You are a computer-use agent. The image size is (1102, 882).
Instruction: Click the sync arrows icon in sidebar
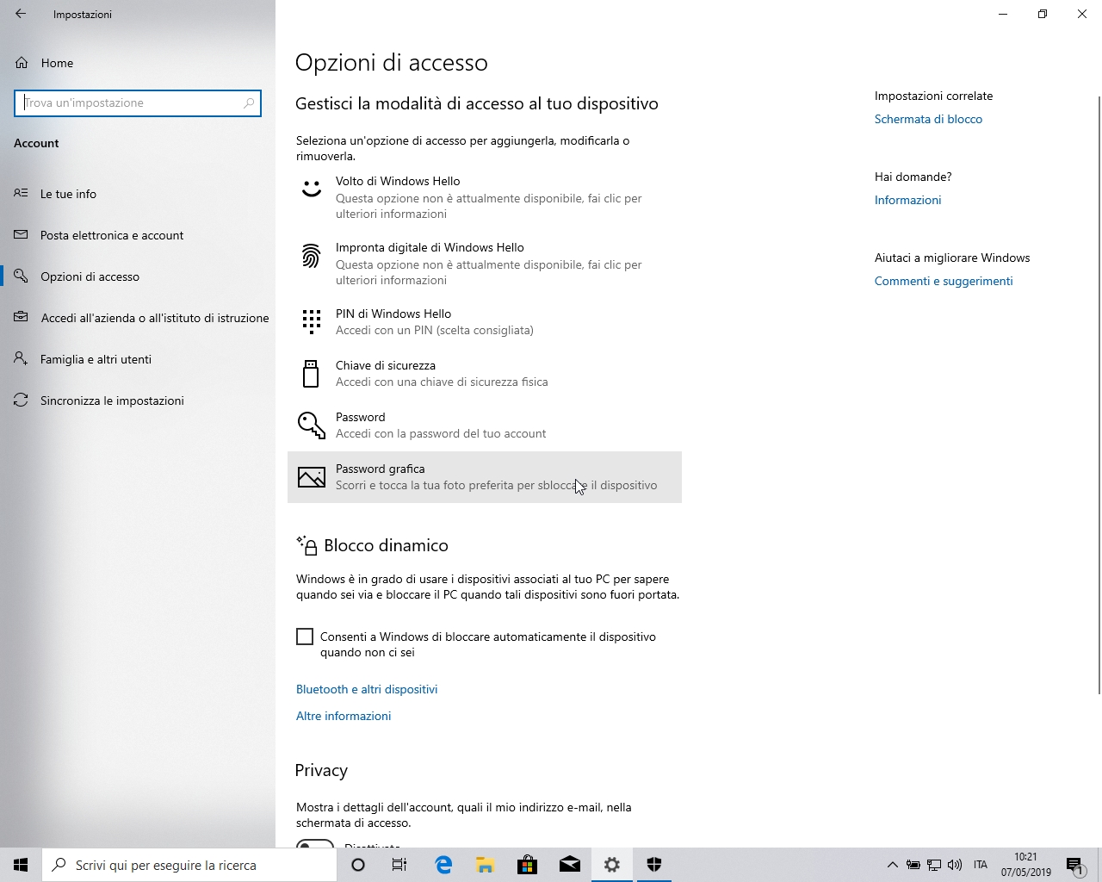pos(21,400)
